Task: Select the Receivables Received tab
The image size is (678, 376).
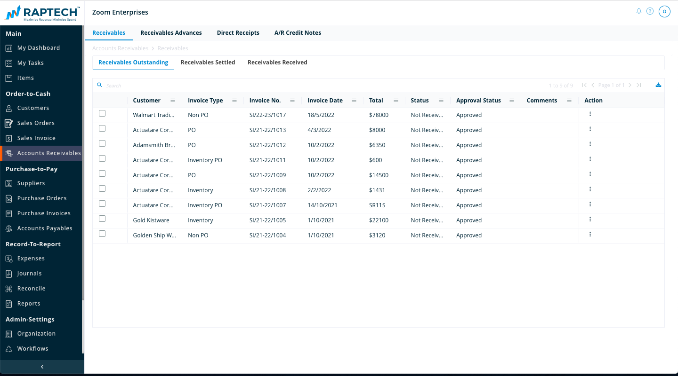Action: 277,63
